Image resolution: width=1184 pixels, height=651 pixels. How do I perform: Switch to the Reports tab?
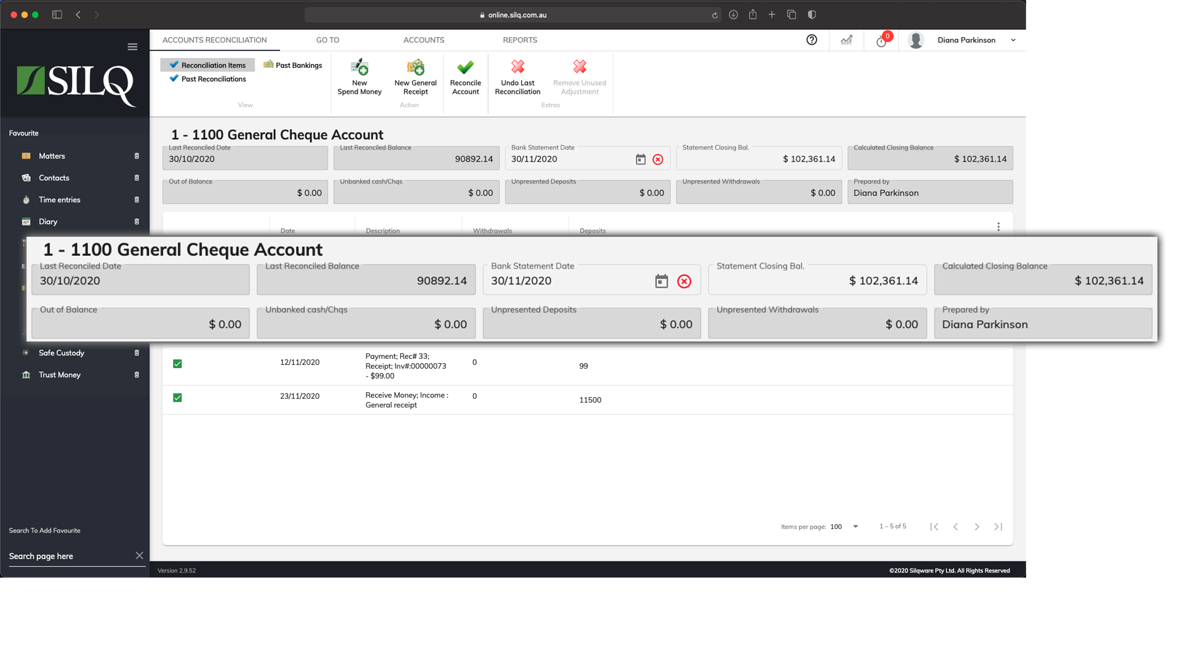520,39
